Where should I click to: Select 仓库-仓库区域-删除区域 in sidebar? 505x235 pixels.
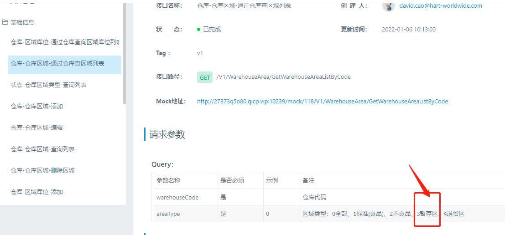pyautogui.click(x=42, y=171)
